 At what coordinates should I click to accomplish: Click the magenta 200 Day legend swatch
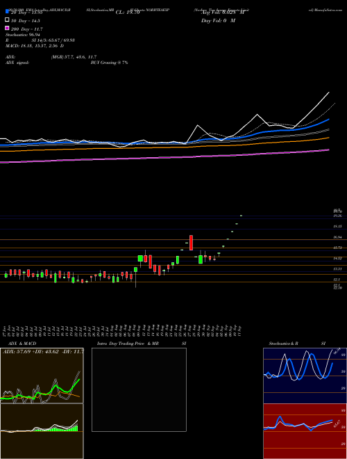pyautogui.click(x=8, y=29)
